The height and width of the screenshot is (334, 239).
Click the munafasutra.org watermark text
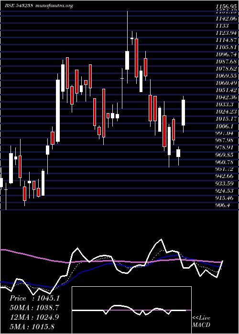tap(54, 6)
